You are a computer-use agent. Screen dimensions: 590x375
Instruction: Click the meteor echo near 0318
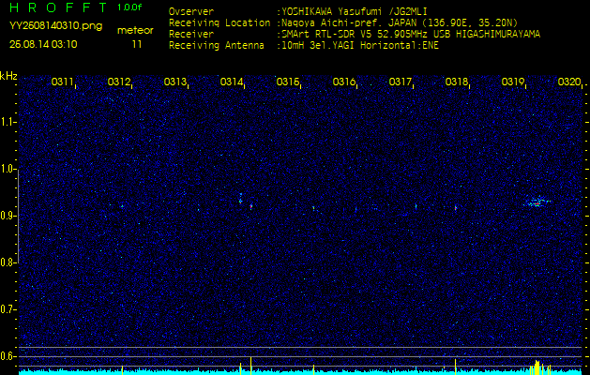click(x=456, y=207)
